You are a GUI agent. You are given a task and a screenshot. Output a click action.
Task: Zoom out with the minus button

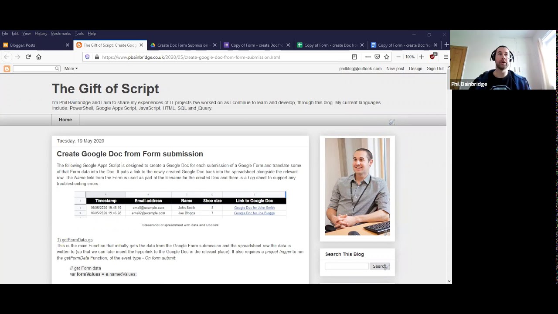pos(398,57)
